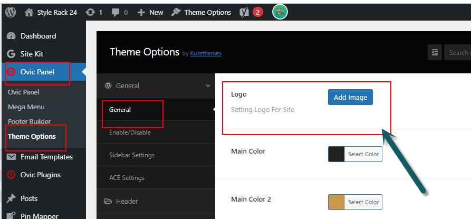The height and width of the screenshot is (219, 471).
Task: Follow the Kutethemes link
Action: coord(206,53)
